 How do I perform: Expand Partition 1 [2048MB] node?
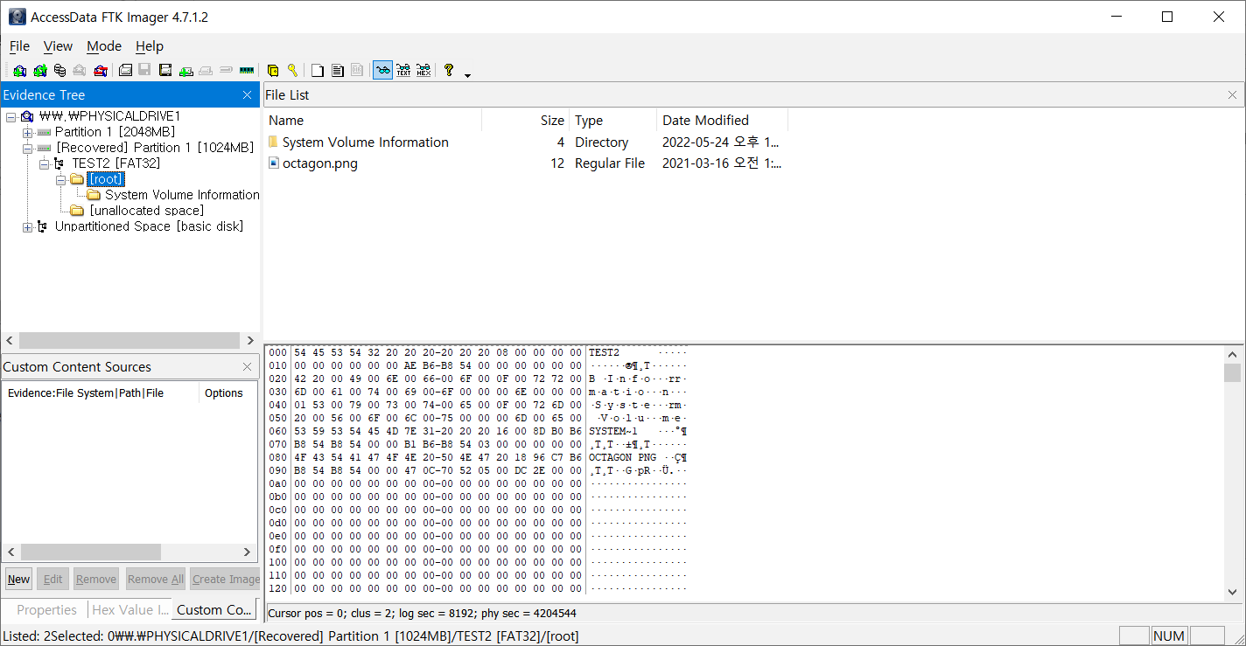[27, 132]
